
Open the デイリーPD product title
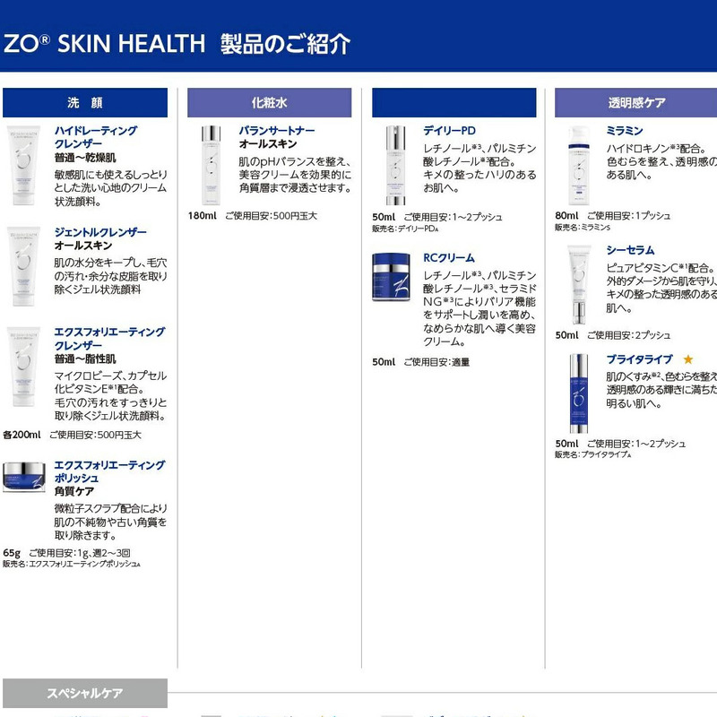pyautogui.click(x=449, y=131)
